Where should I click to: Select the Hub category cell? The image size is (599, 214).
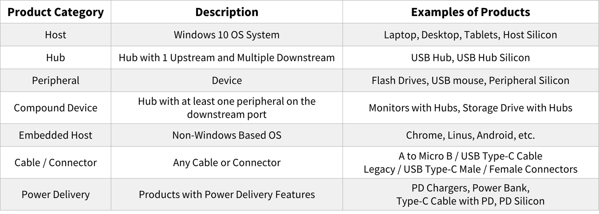click(55, 58)
